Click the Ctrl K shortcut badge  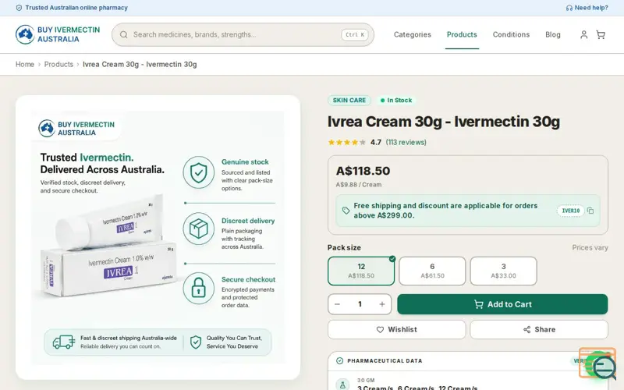[355, 34]
